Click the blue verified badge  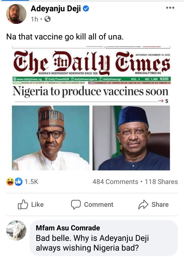click(x=86, y=9)
